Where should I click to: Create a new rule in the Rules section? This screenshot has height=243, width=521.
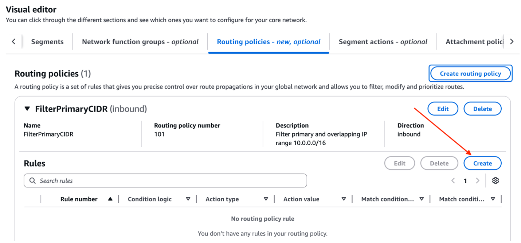pyautogui.click(x=482, y=163)
